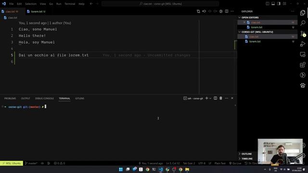Open the File Explorer taskbar icon
308x173 pixels.
click(187, 169)
